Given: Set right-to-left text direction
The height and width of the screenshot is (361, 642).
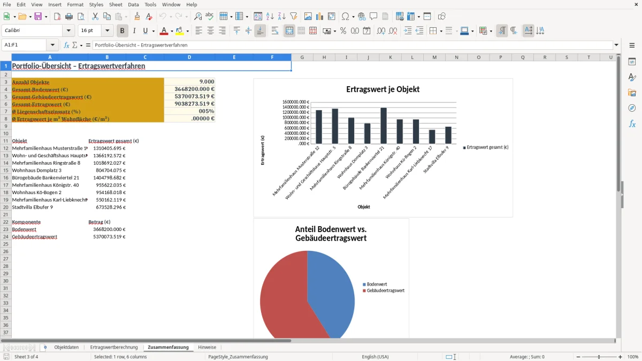Looking at the screenshot, I should [514, 31].
